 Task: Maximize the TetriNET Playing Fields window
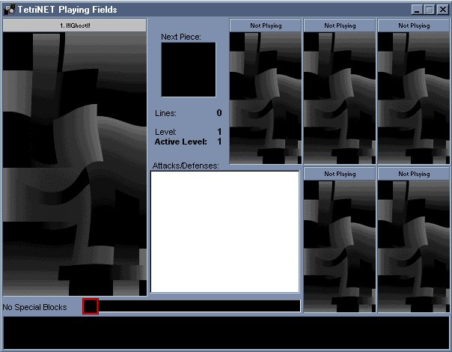pos(430,10)
